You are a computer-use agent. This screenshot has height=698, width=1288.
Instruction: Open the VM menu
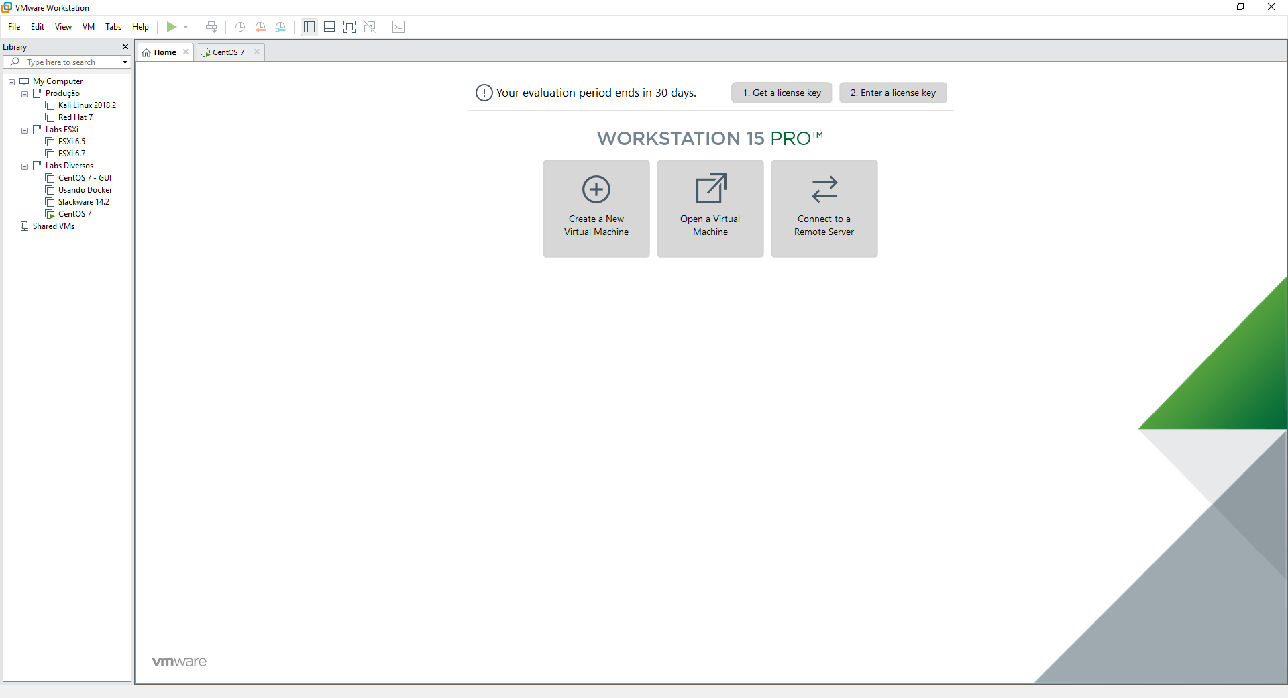tap(88, 27)
